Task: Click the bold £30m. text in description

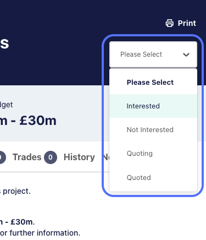Action: pos(18,222)
